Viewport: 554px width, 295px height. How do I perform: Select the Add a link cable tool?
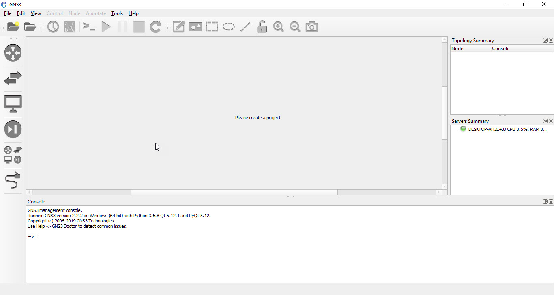point(13,180)
